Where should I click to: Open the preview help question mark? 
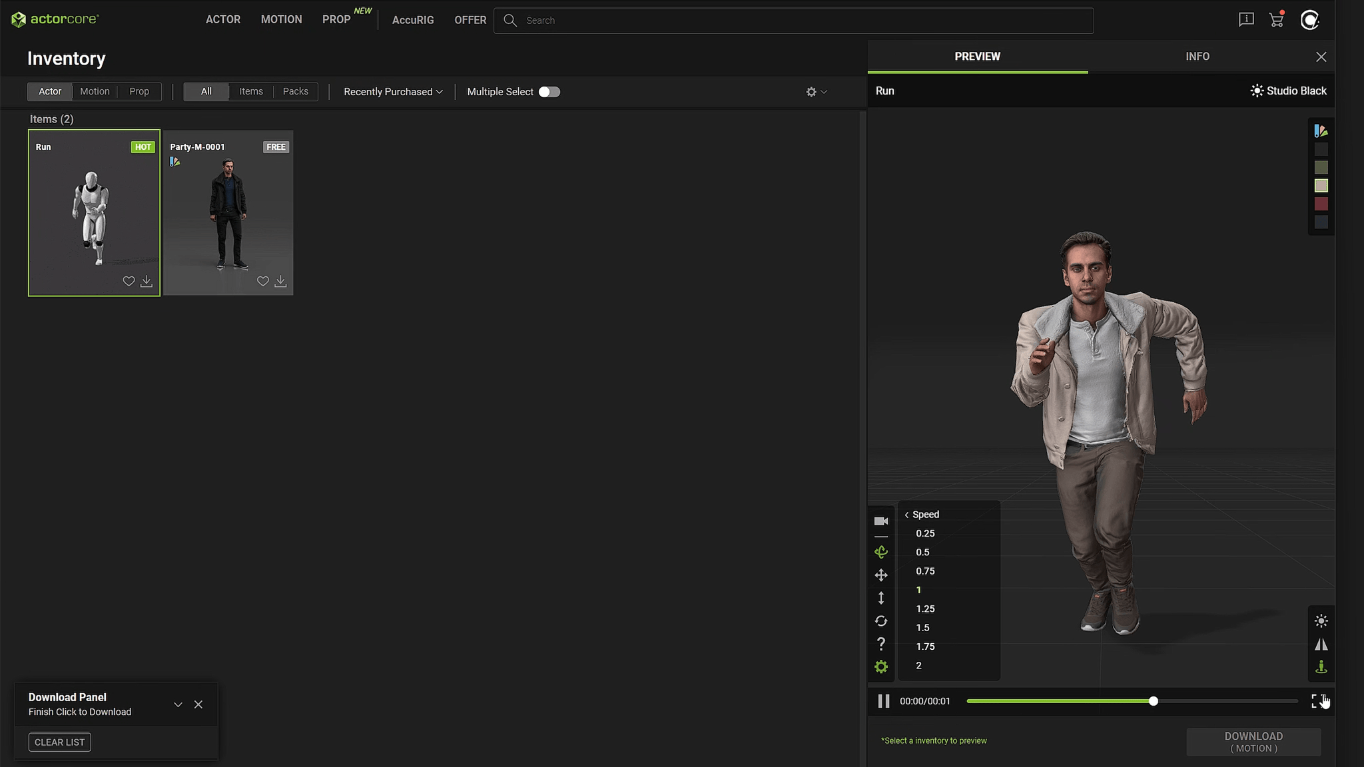coord(881,644)
